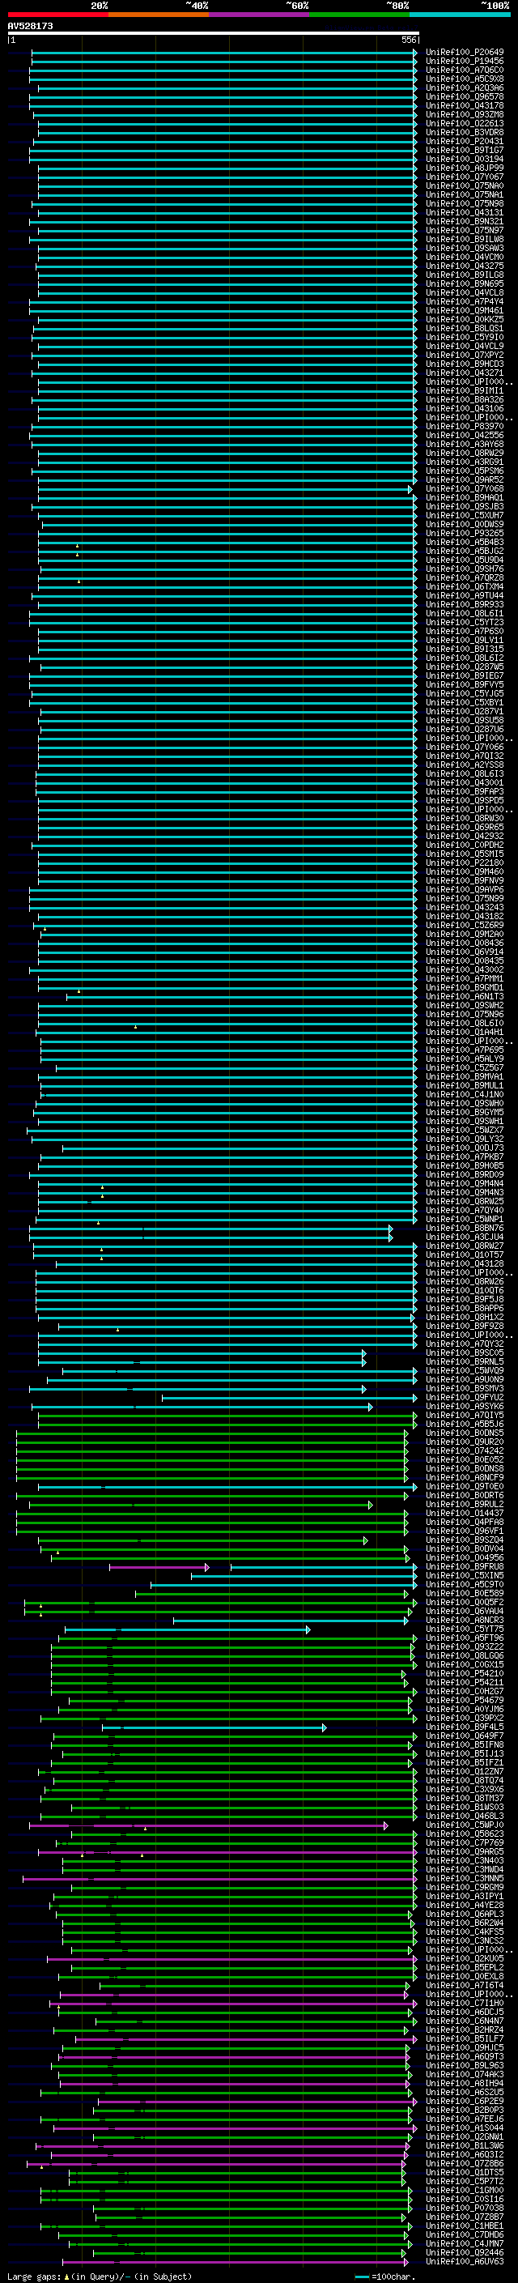The height and width of the screenshot is (2283, 518).
Task: Select the UniRef100_A5B5J6 label
Action: coord(465,1423)
